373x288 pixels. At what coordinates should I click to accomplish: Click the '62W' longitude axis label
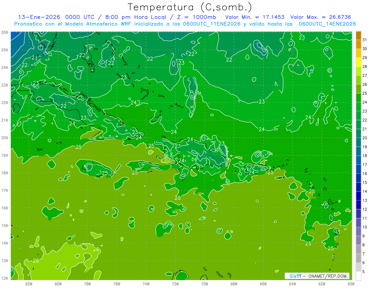(322, 284)
